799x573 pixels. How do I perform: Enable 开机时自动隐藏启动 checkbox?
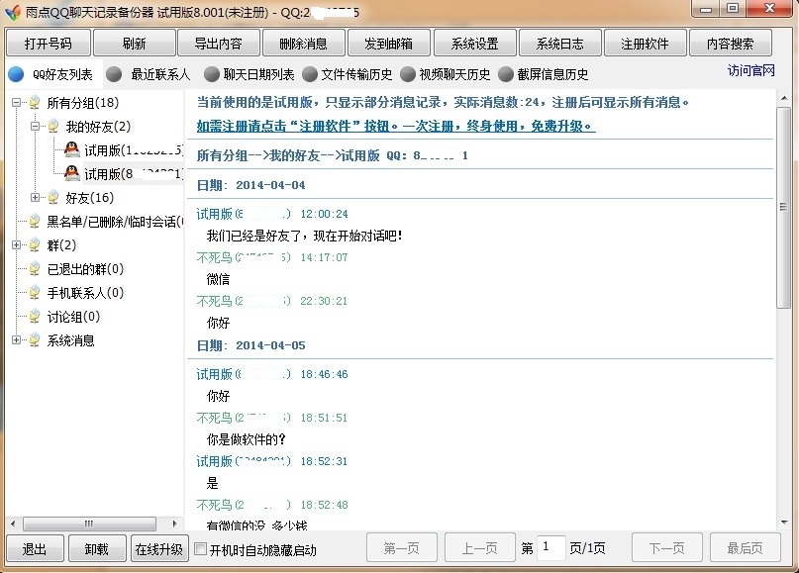tap(200, 549)
